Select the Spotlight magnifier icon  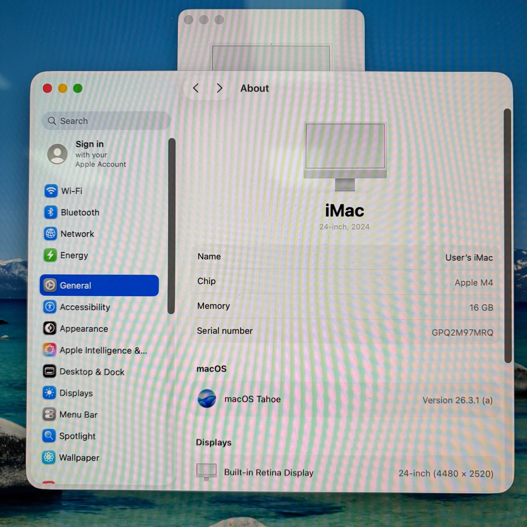49,436
